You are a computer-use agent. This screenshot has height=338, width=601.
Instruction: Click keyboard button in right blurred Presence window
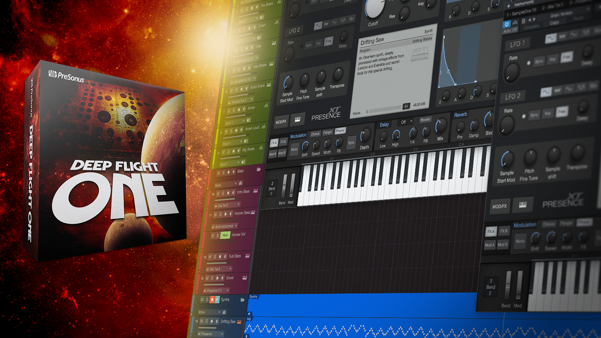522,205
